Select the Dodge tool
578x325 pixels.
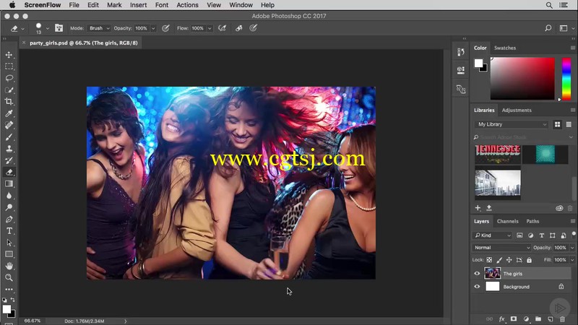[x=9, y=207]
